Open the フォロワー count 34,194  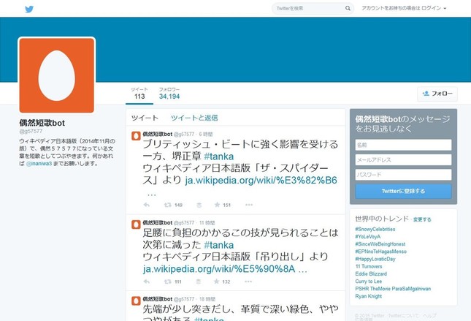[169, 94]
